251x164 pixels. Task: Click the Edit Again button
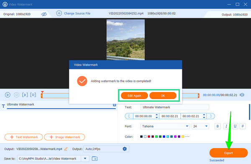coord(134,96)
